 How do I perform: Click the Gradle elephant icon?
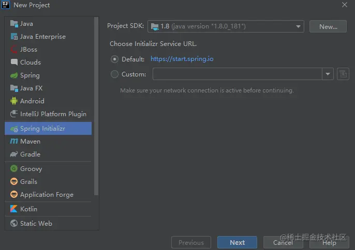[x=14, y=154]
